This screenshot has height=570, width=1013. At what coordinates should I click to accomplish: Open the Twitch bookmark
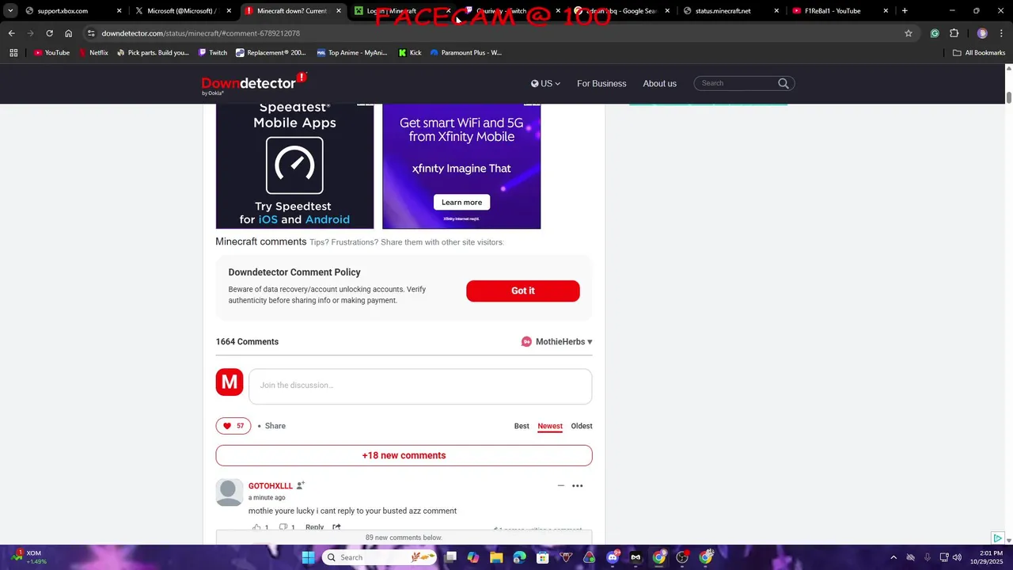[x=213, y=53]
